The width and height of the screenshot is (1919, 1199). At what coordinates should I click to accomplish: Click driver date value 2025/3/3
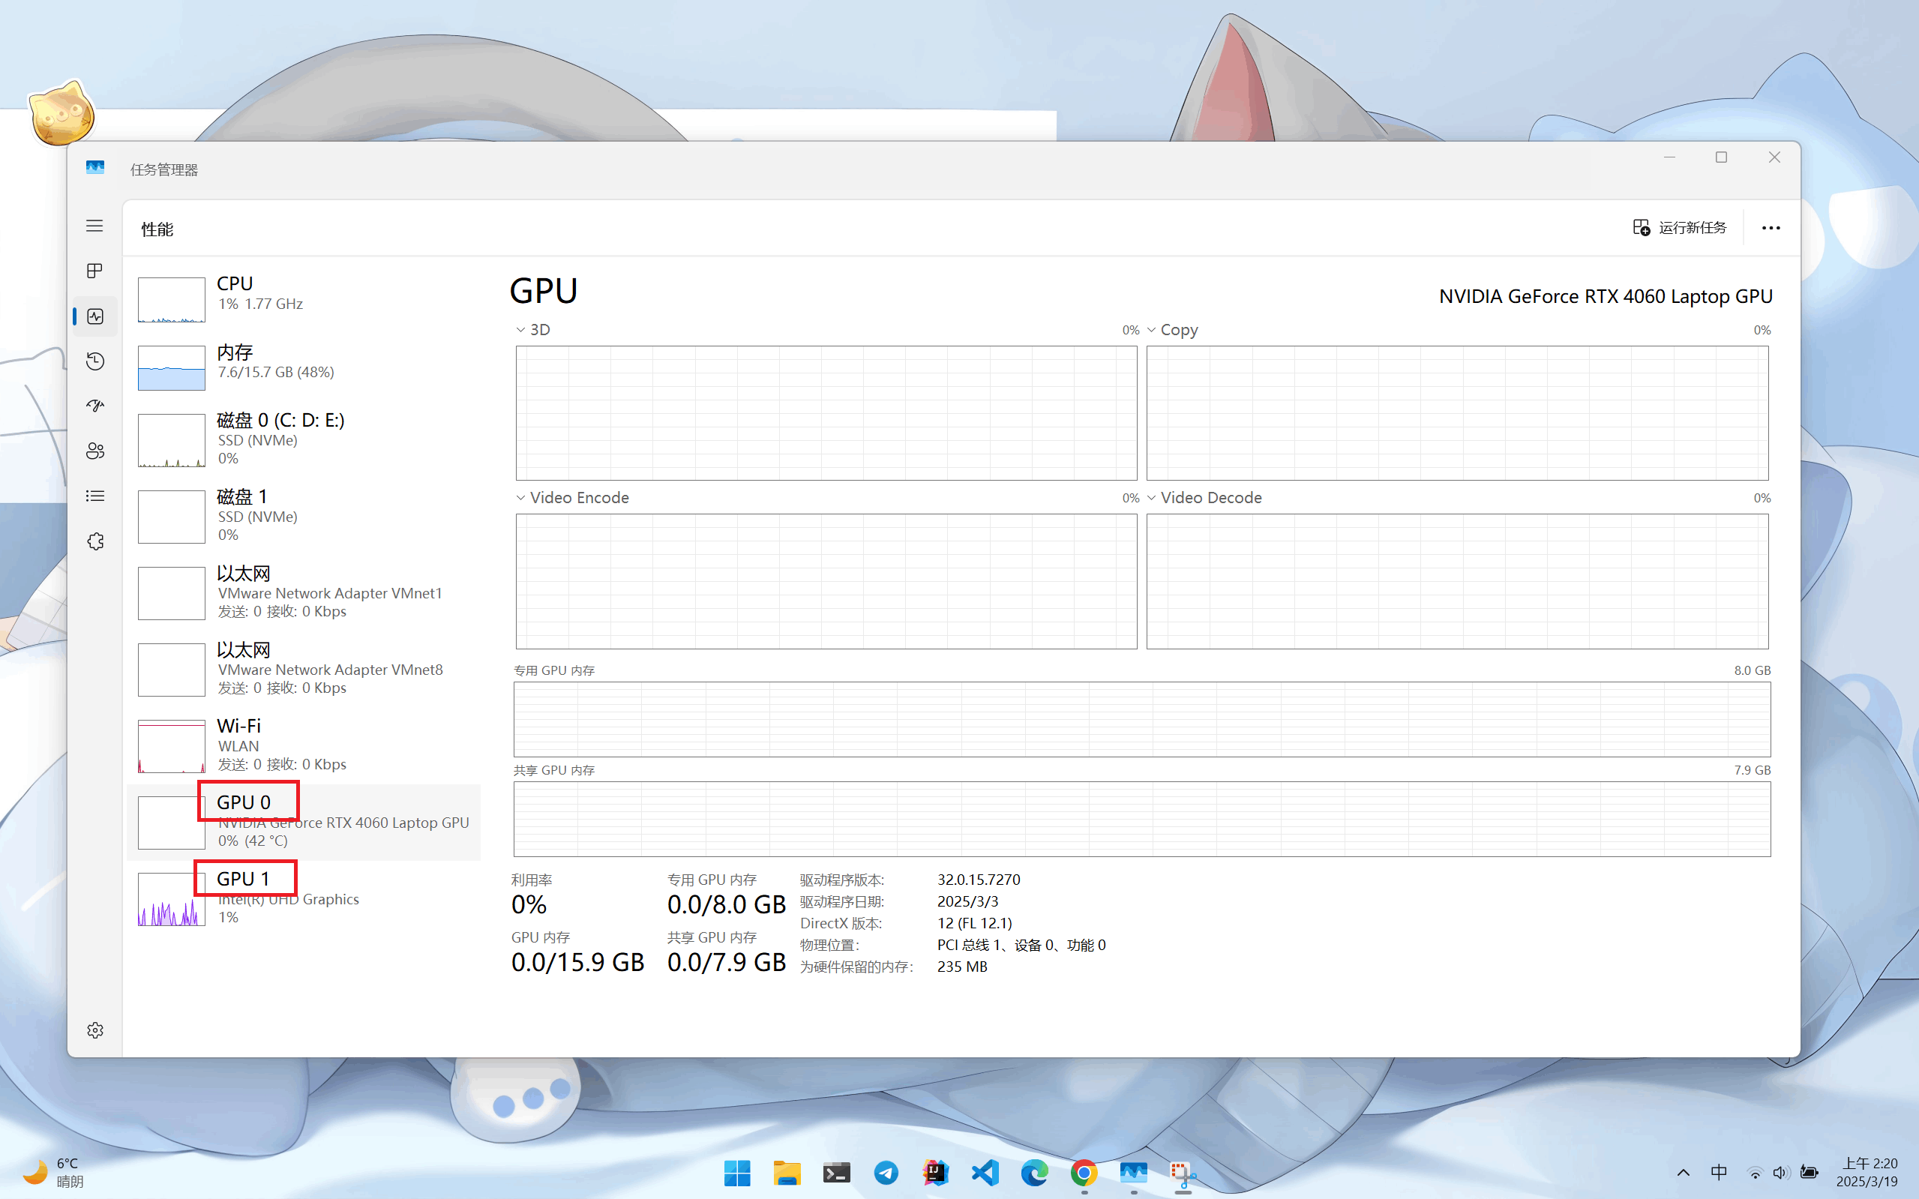967,901
